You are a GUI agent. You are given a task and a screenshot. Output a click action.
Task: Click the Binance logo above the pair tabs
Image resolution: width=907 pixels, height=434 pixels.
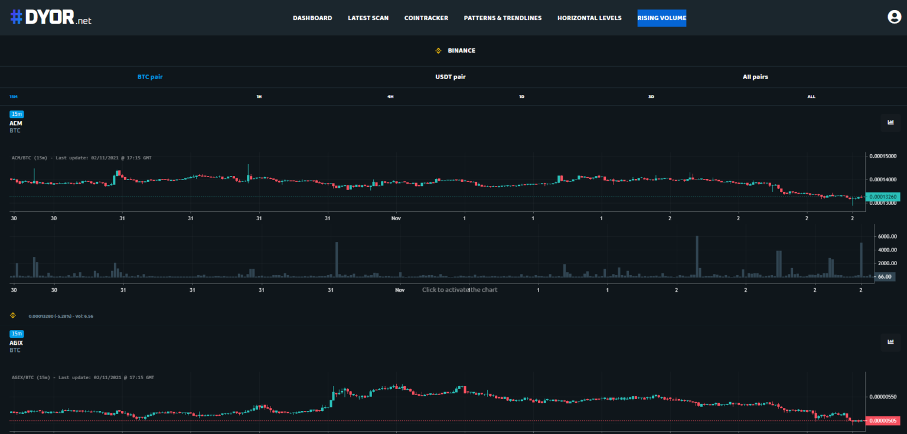(438, 50)
